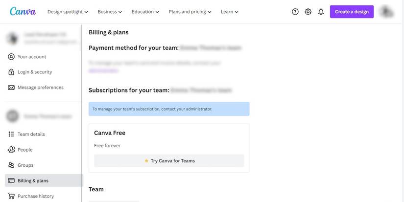Open the Learn menu

pos(230,12)
